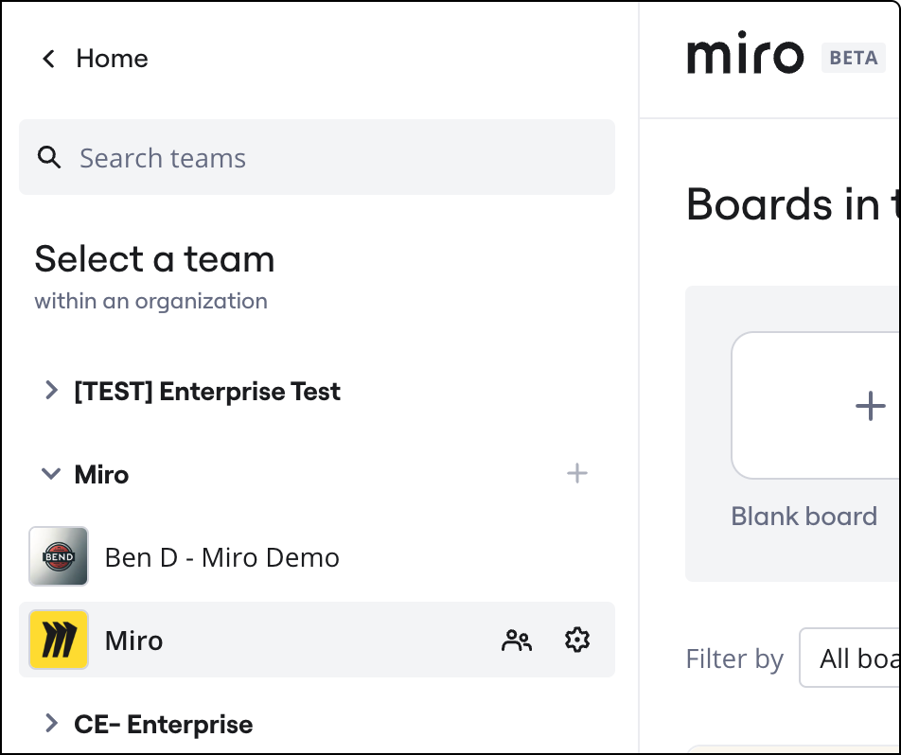
Task: Click the magnifier icon in team search
Action: pyautogui.click(x=49, y=157)
